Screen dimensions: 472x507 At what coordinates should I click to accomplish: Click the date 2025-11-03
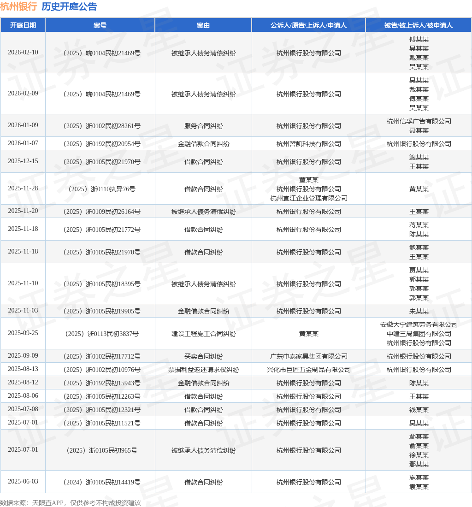pyautogui.click(x=23, y=310)
